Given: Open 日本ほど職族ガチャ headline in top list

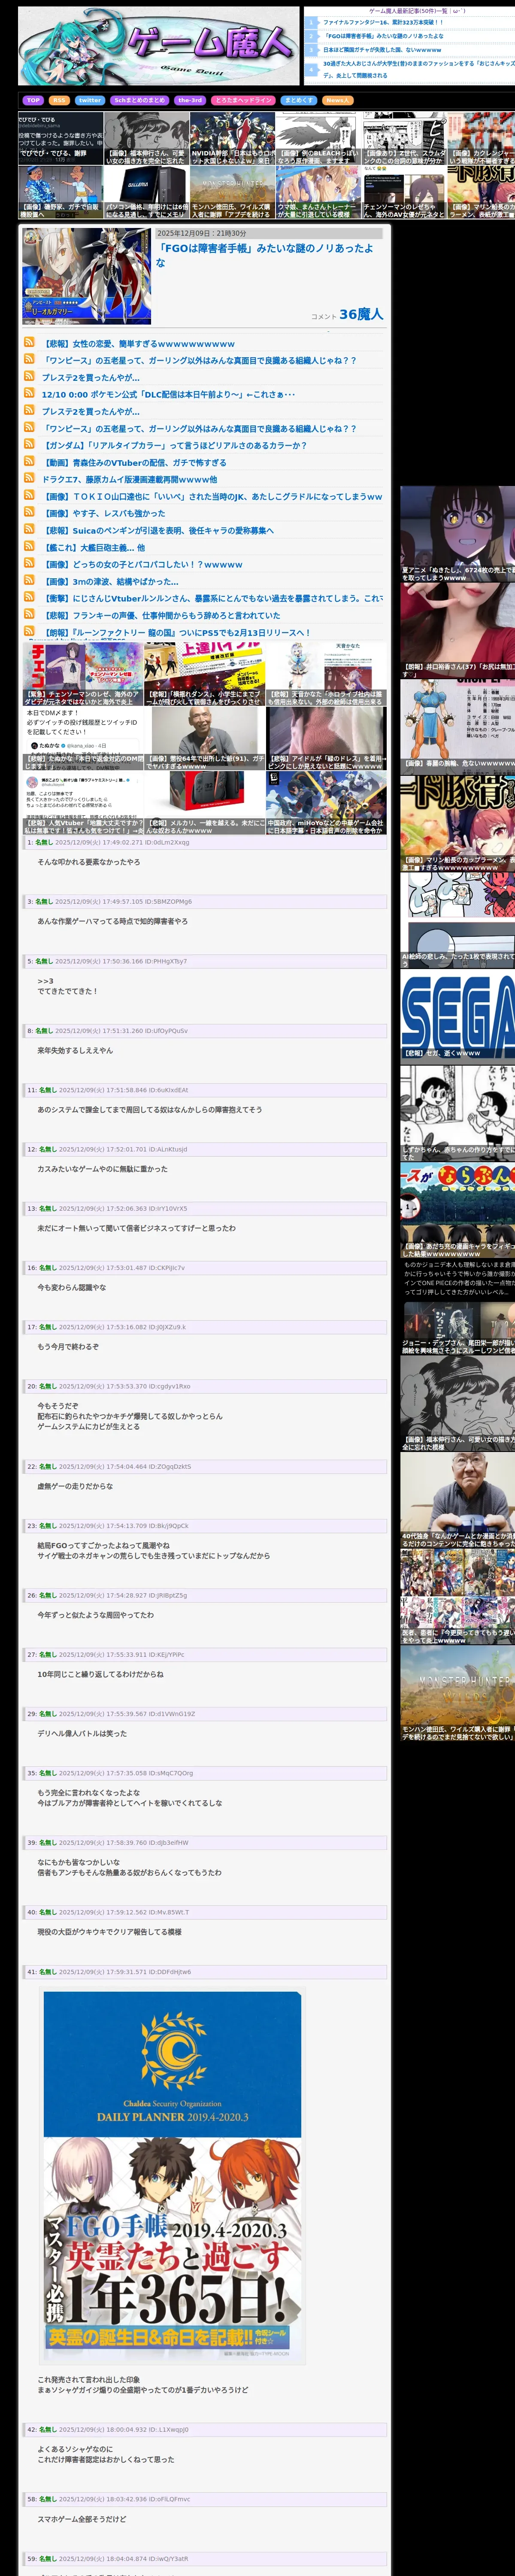Looking at the screenshot, I should pos(382,49).
